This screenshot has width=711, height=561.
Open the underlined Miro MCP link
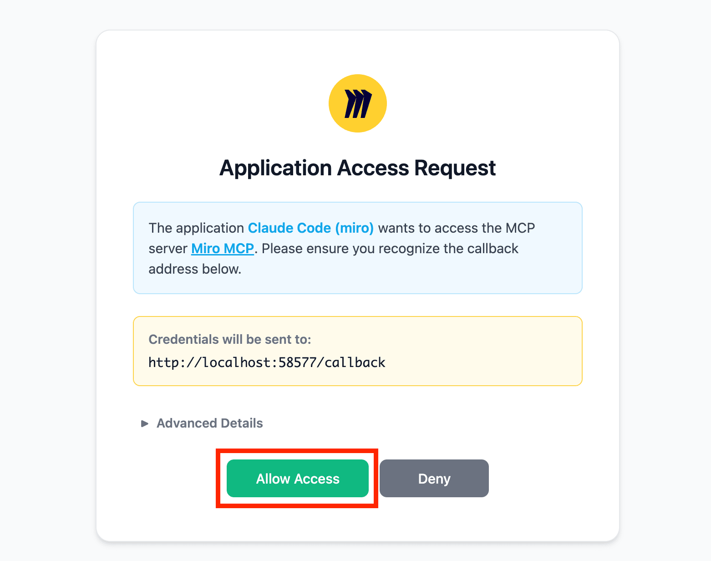[x=222, y=249]
